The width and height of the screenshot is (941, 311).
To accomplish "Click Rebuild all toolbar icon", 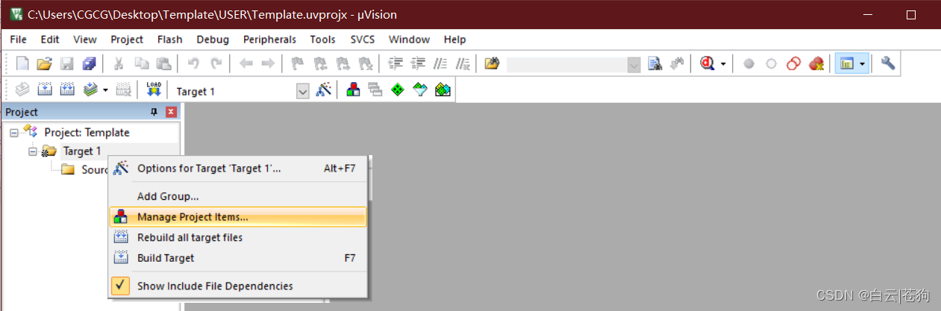I will (67, 90).
